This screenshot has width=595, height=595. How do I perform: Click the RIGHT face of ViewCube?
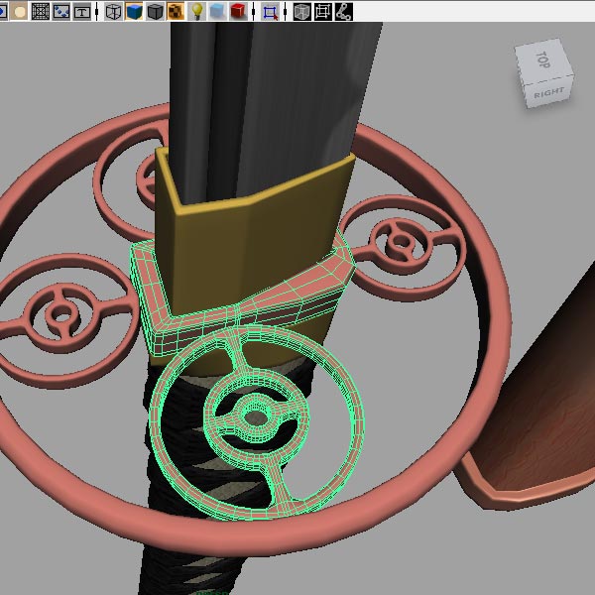coord(549,92)
